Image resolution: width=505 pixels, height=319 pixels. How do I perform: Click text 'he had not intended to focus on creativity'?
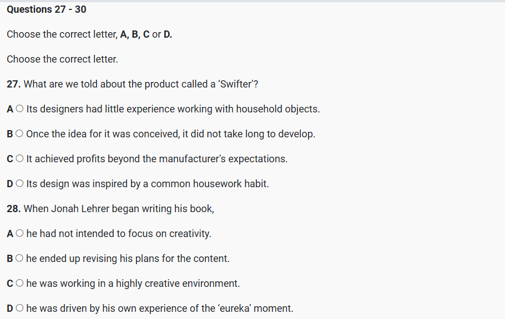(119, 234)
